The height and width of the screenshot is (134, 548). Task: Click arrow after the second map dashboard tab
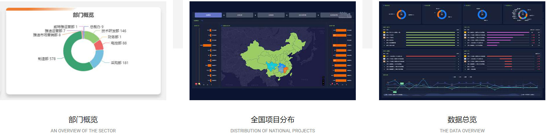click(255, 15)
